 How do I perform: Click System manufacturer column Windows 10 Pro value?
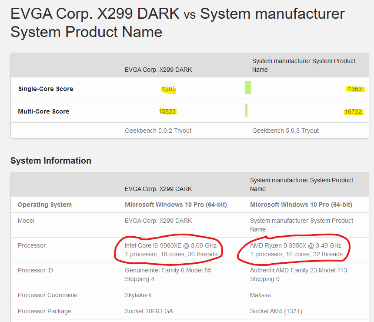tap(301, 205)
